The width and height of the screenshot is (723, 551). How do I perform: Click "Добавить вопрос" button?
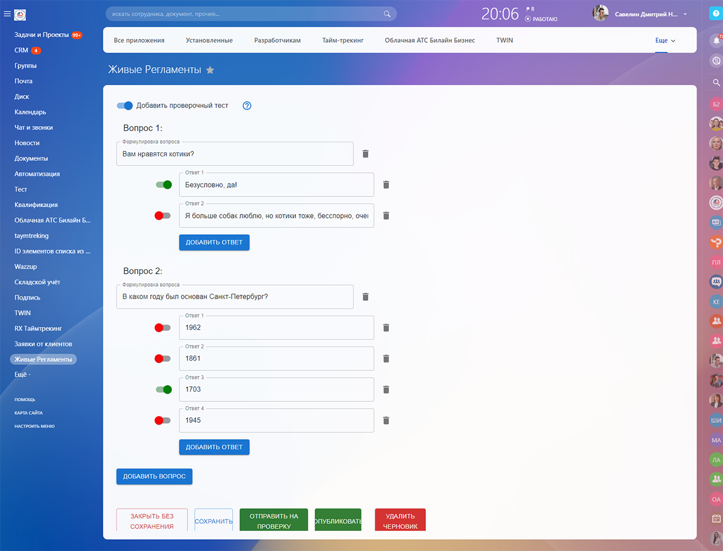(x=154, y=476)
